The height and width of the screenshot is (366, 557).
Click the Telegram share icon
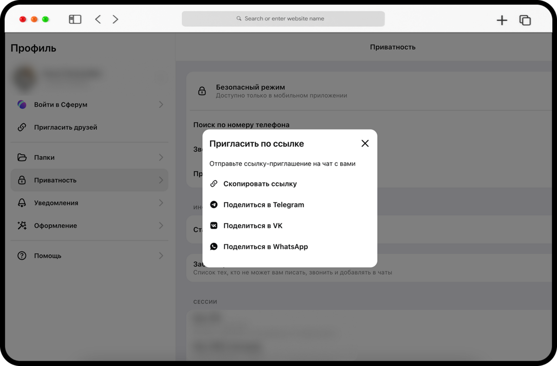(214, 205)
